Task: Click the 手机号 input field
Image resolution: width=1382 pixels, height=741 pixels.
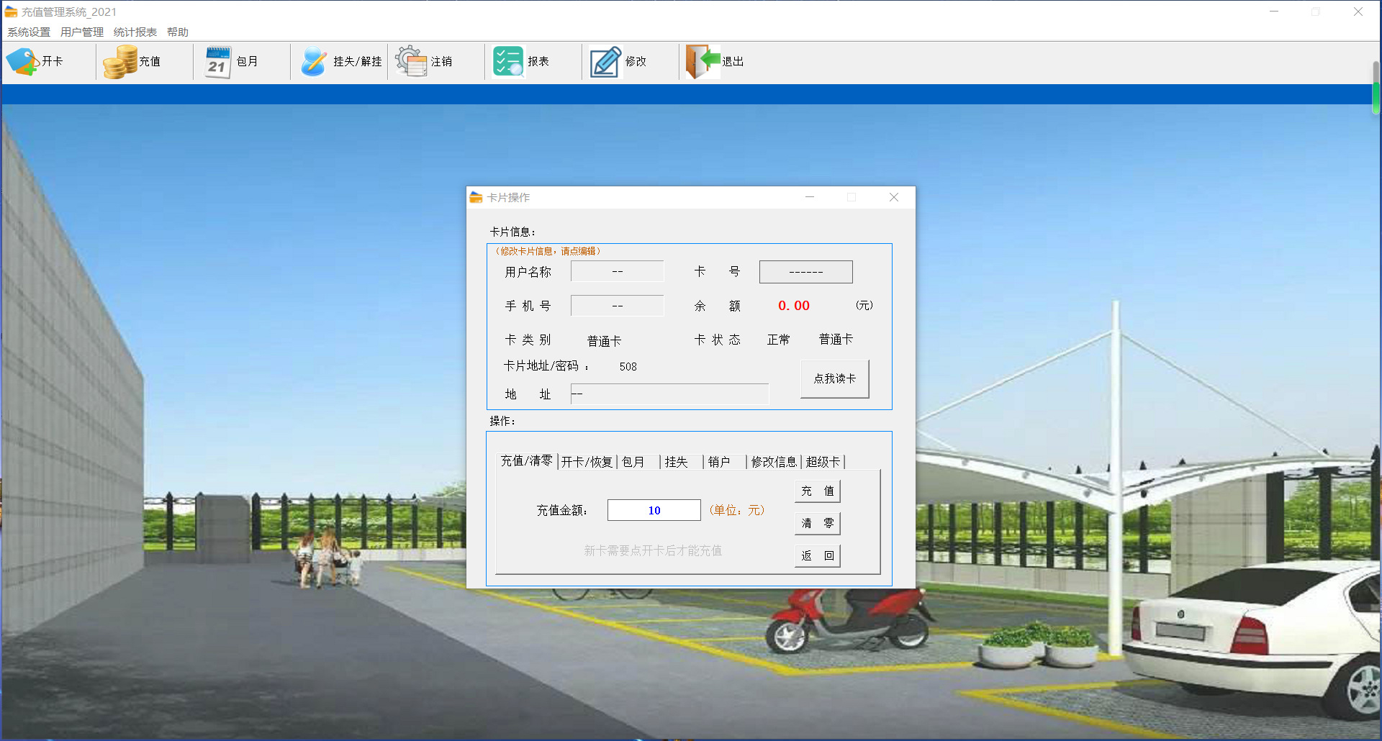Action: click(618, 306)
